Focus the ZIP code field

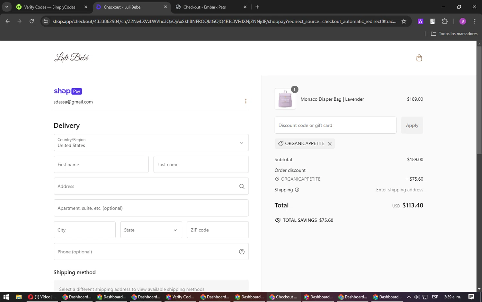coord(218,230)
